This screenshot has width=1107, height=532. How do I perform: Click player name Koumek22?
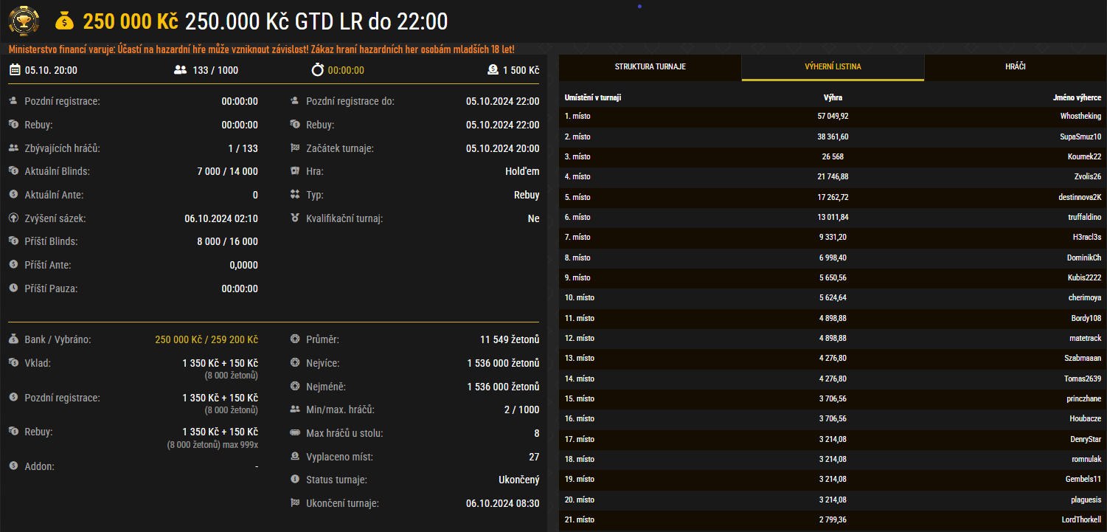click(1084, 156)
